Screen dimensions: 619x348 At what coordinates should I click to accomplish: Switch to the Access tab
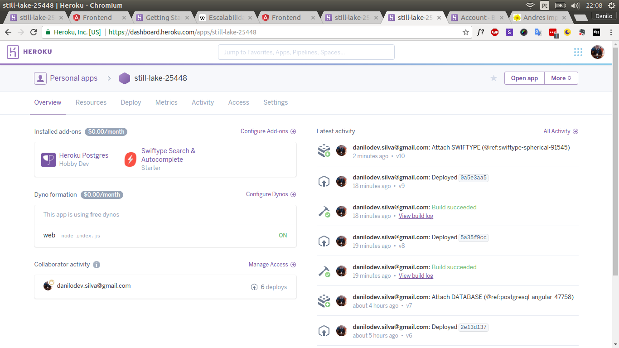[239, 102]
